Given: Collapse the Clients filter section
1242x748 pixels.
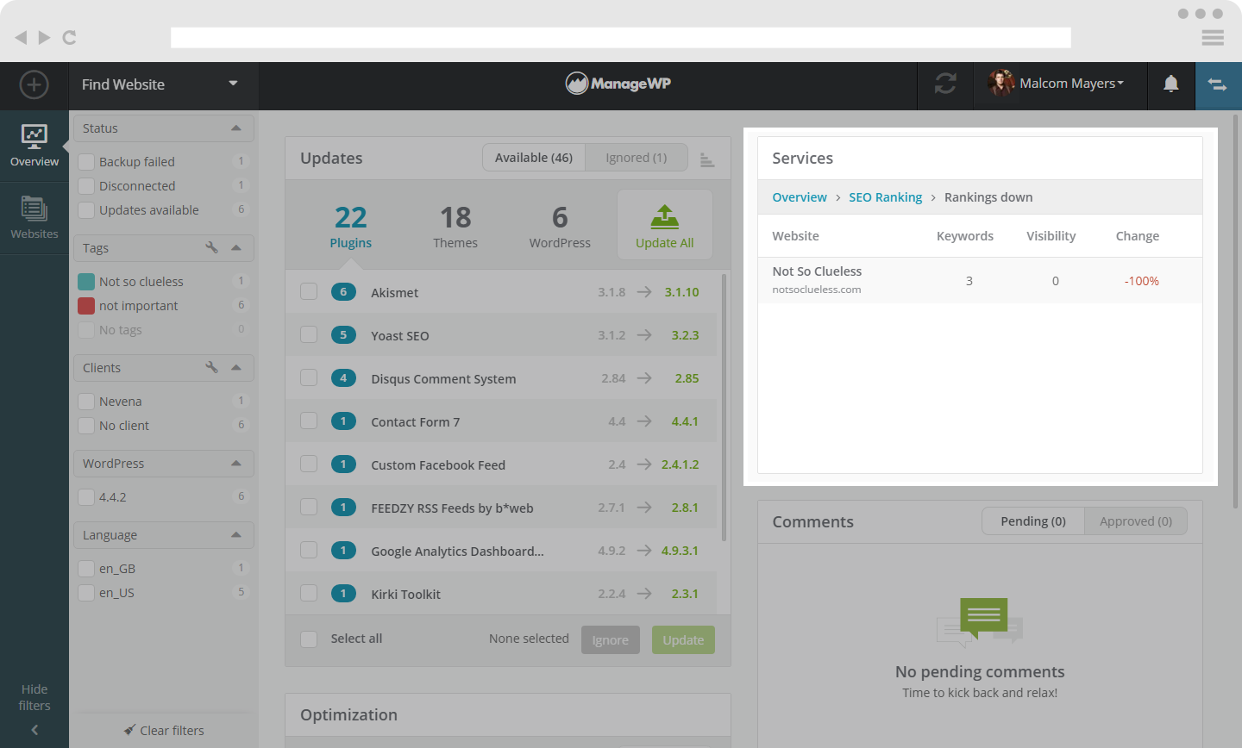Looking at the screenshot, I should (x=236, y=368).
